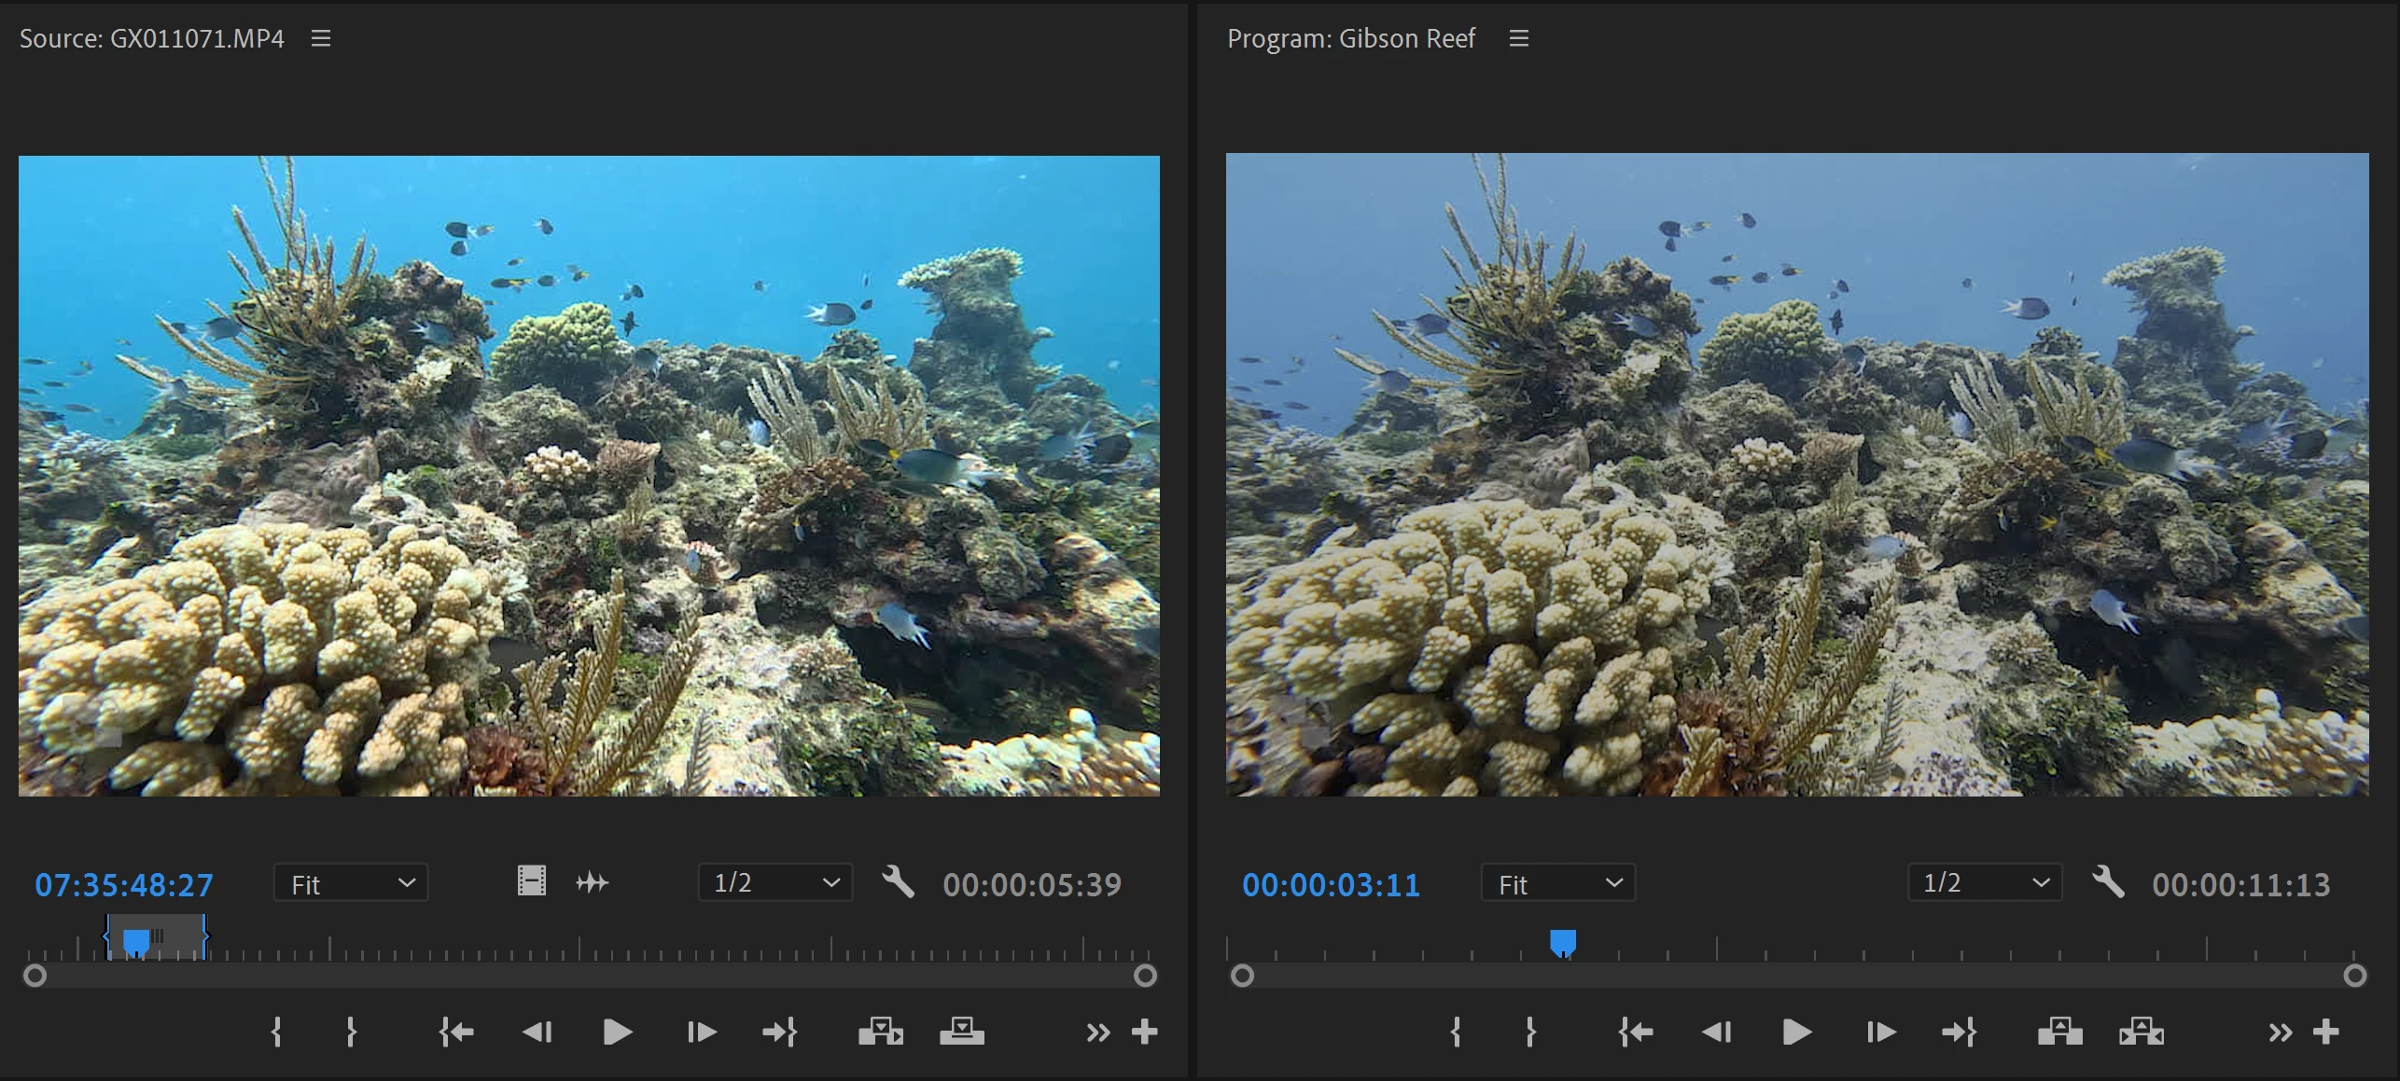Step forward one frame in Program monitor
The width and height of the screenshot is (2400, 1081).
click(1879, 1032)
